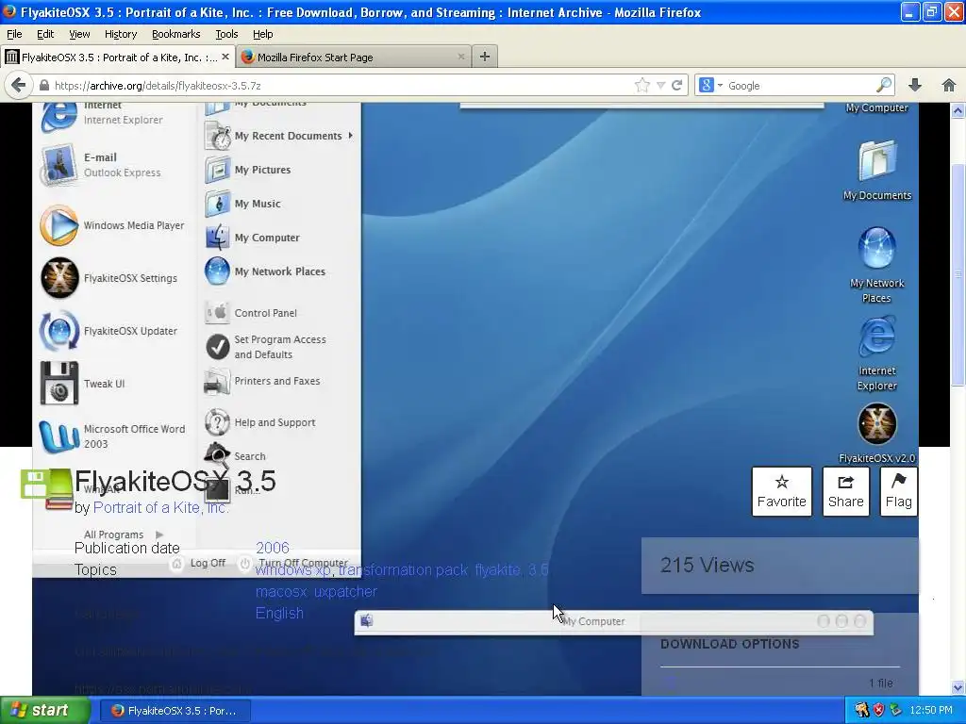
Task: Open the Edit menu
Action: [x=45, y=34]
